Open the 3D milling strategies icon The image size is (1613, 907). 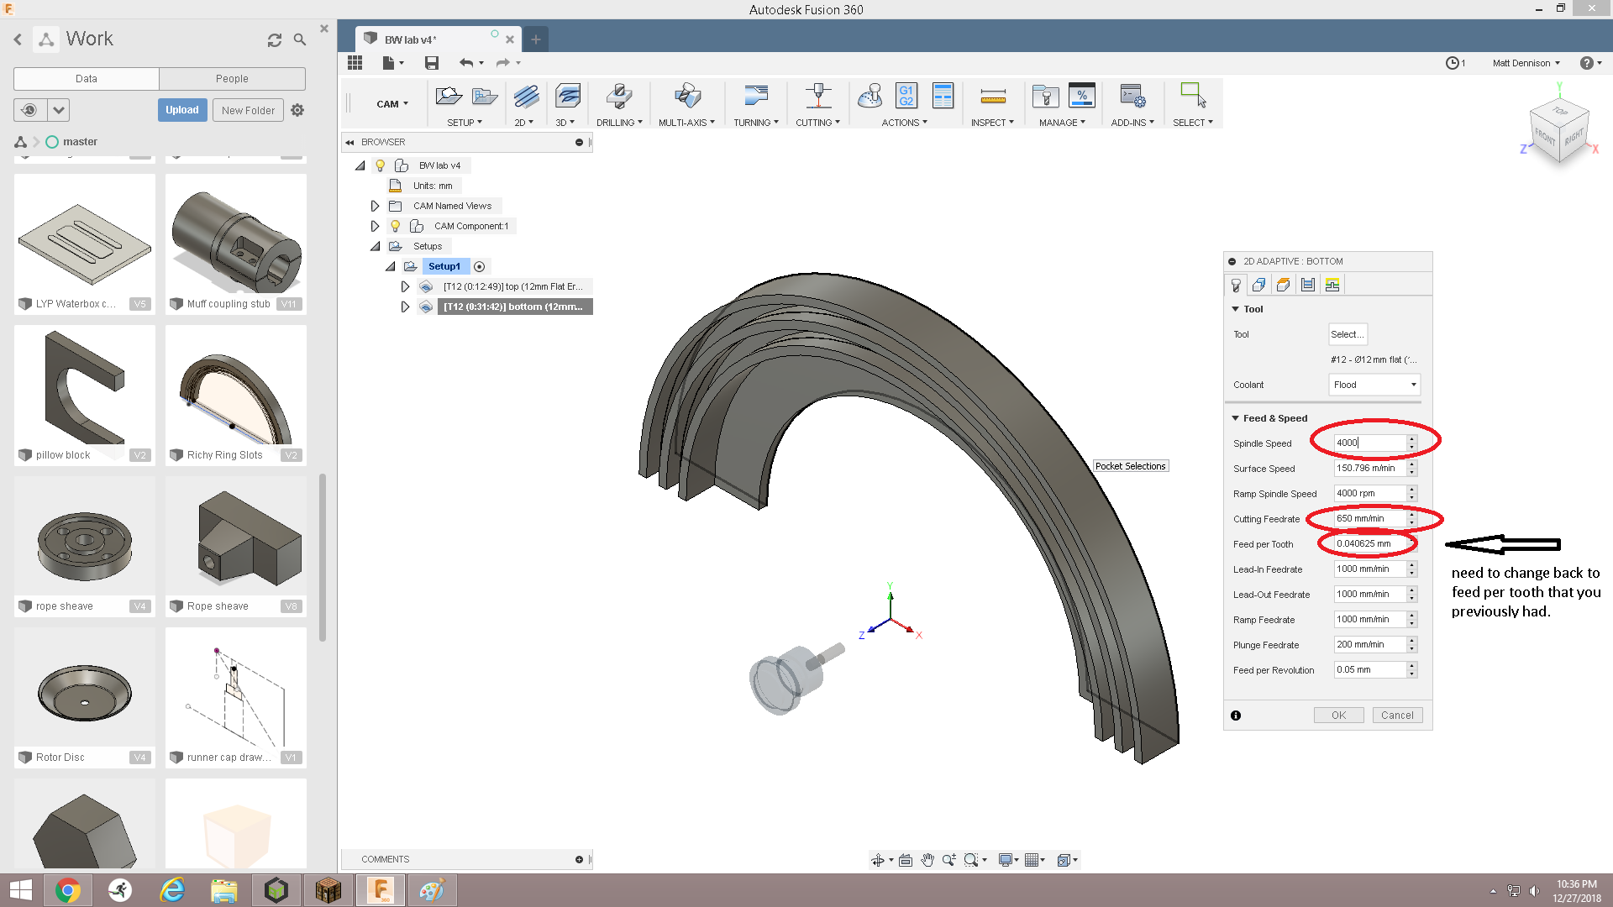pos(567,97)
